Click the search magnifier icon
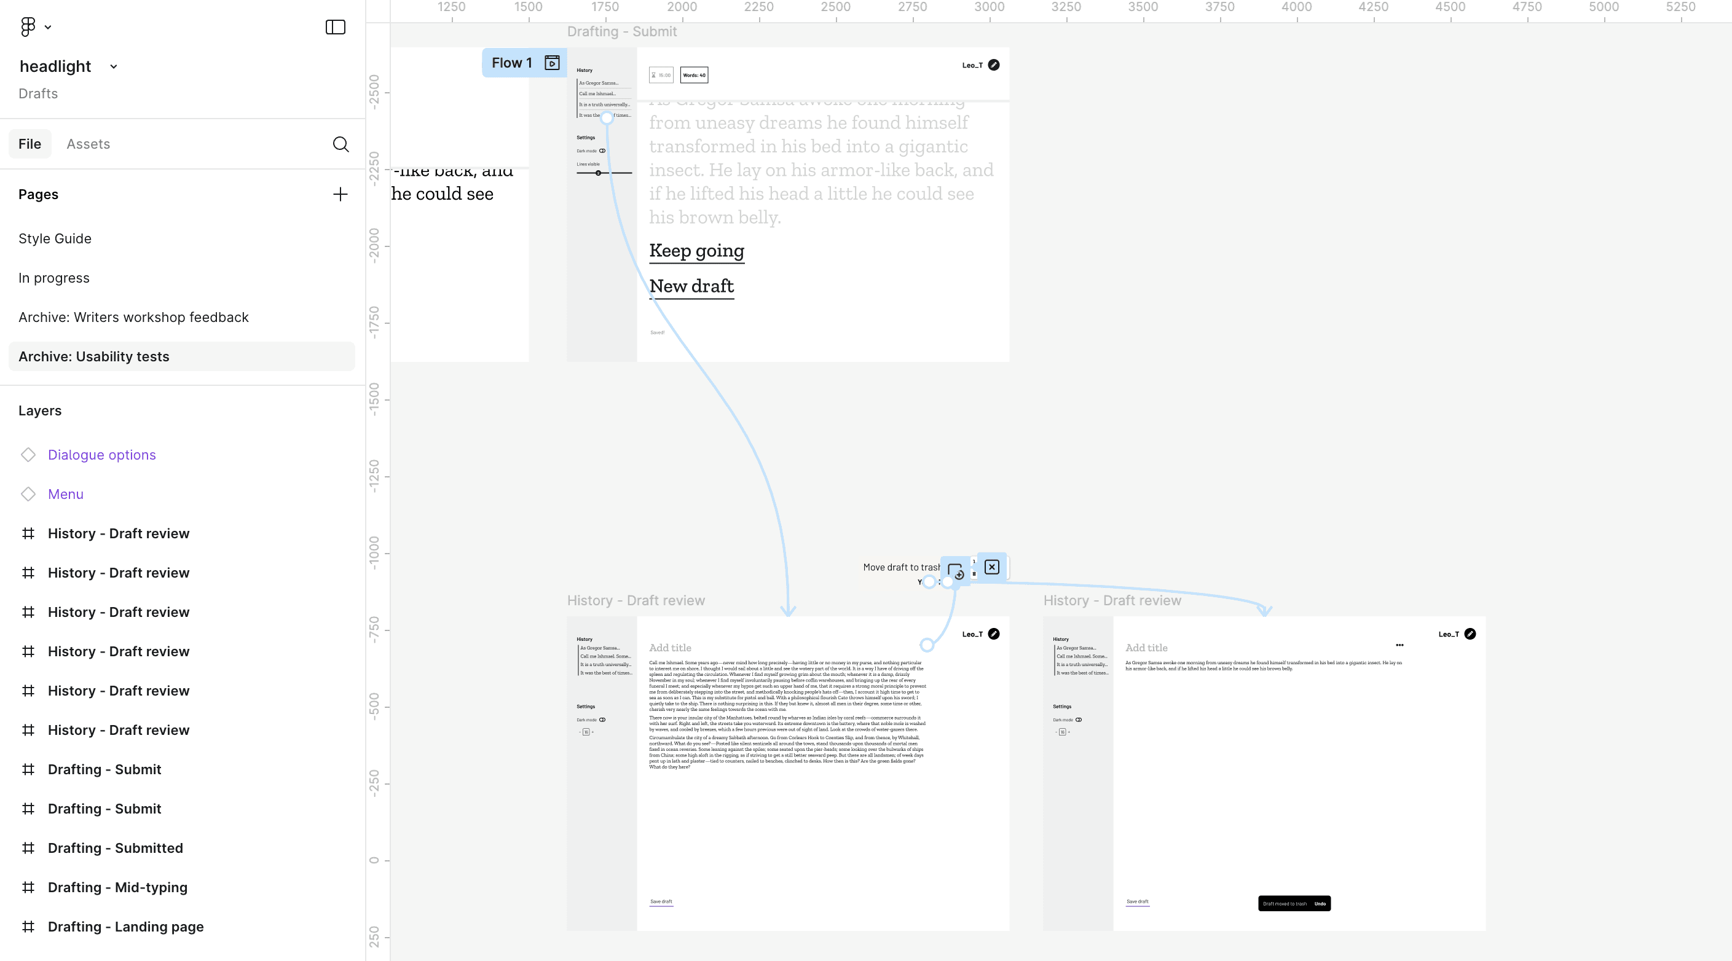The height and width of the screenshot is (961, 1732). point(340,144)
